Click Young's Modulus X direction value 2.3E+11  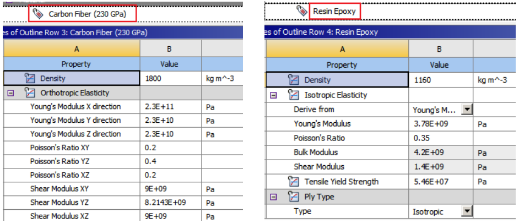tap(171, 106)
